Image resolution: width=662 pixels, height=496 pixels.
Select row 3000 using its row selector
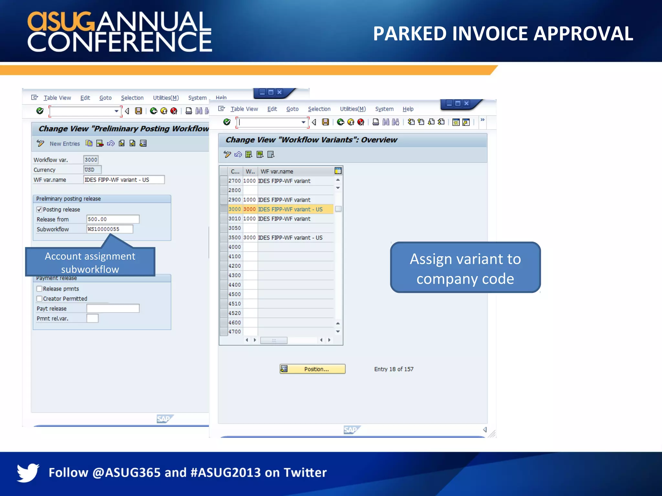[223, 209]
